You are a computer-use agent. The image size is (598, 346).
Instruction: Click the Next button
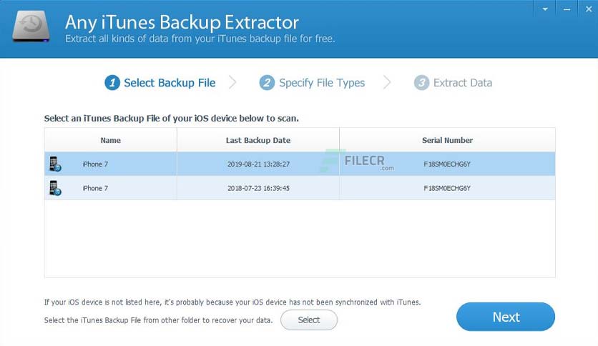(506, 317)
